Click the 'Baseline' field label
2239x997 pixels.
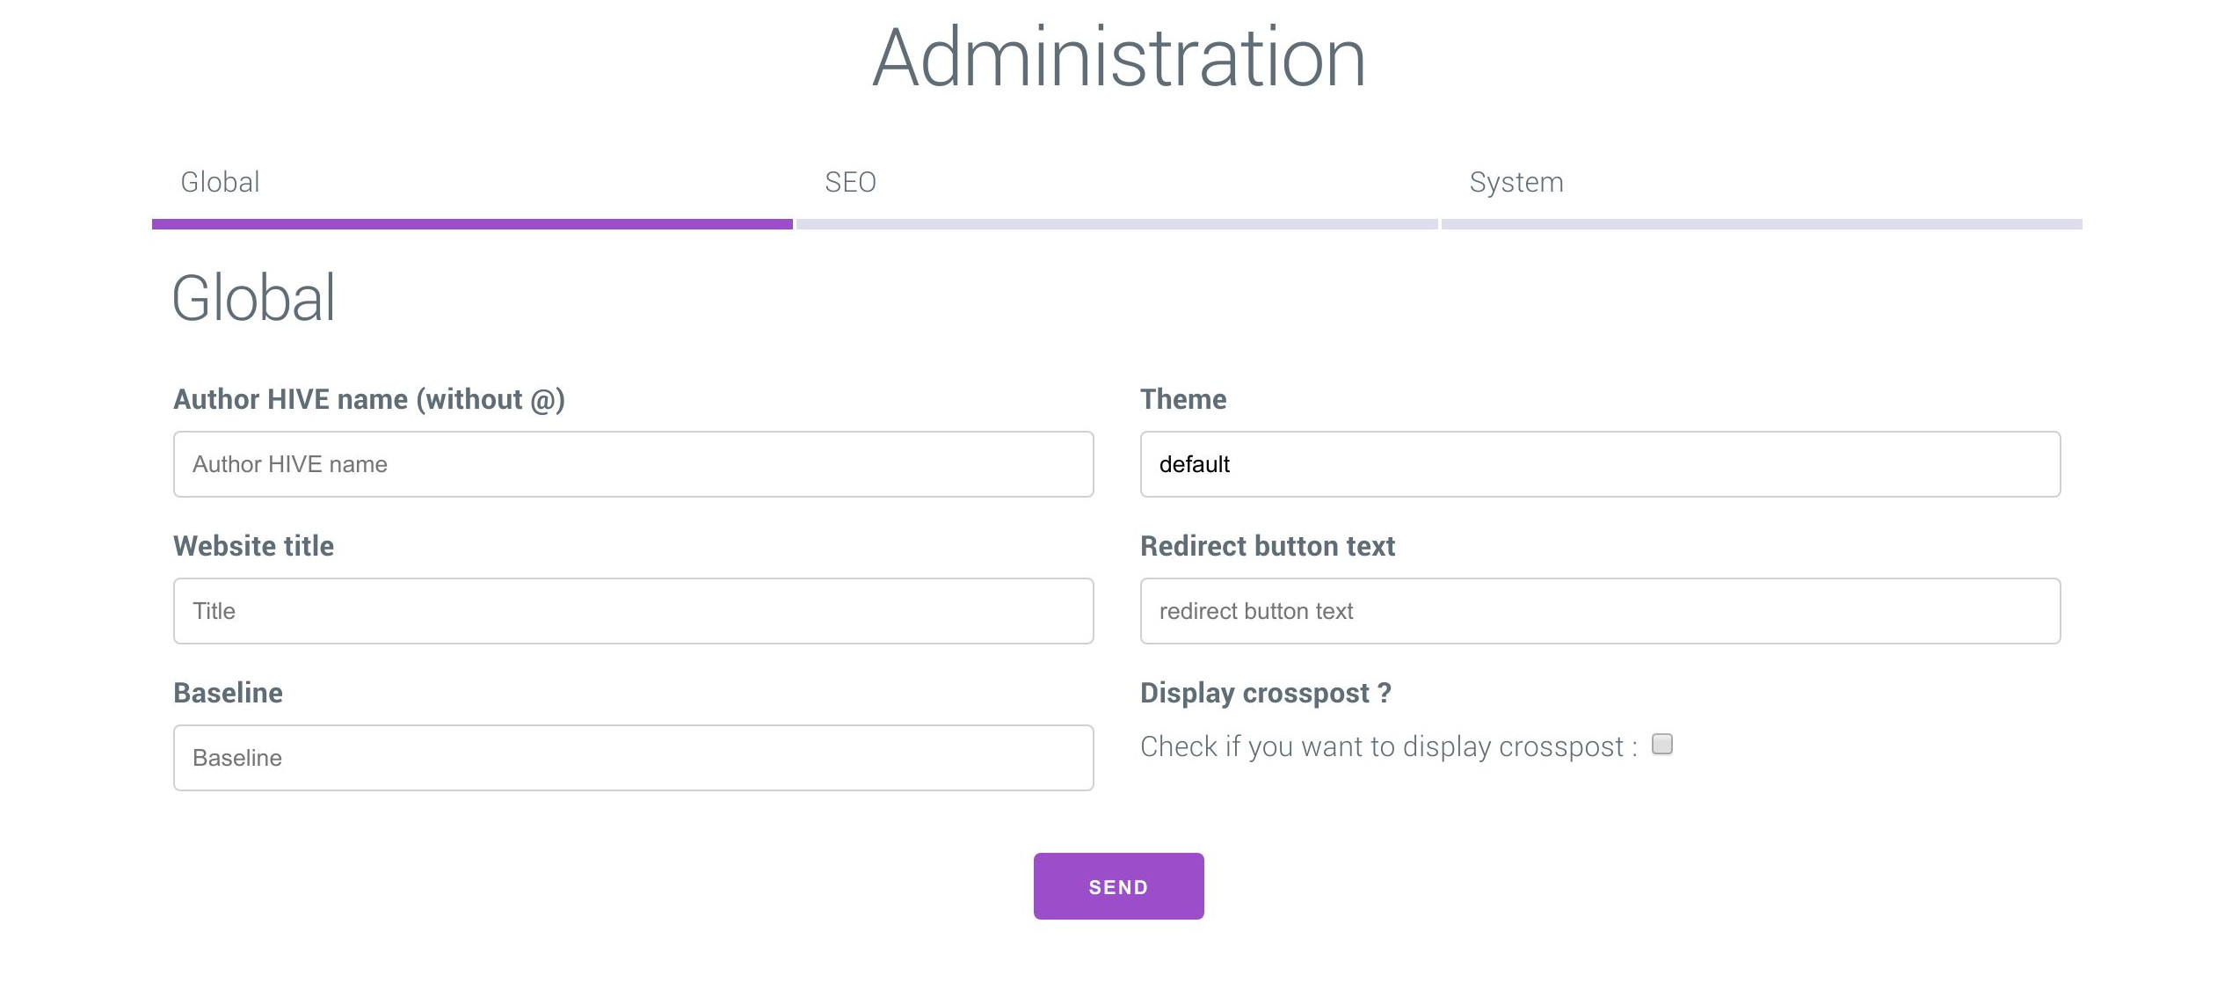229,693
